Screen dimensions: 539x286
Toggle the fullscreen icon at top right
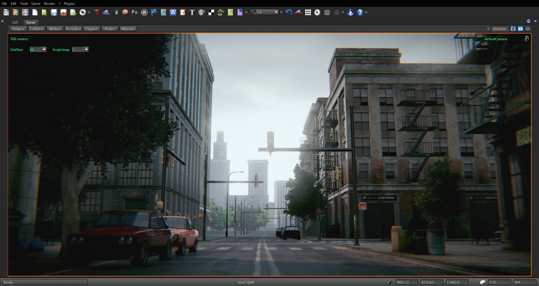pyautogui.click(x=528, y=29)
